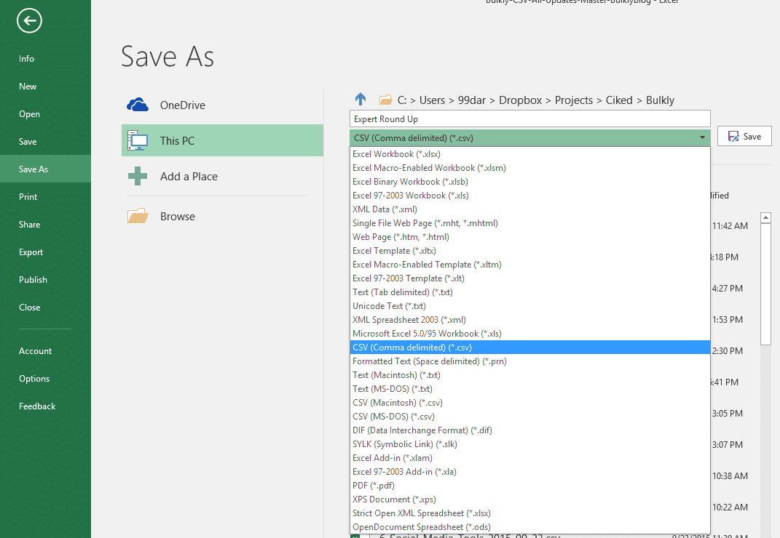
Task: Select OpenDocument Spreadsheet (*.ods) format
Action: (x=530, y=527)
